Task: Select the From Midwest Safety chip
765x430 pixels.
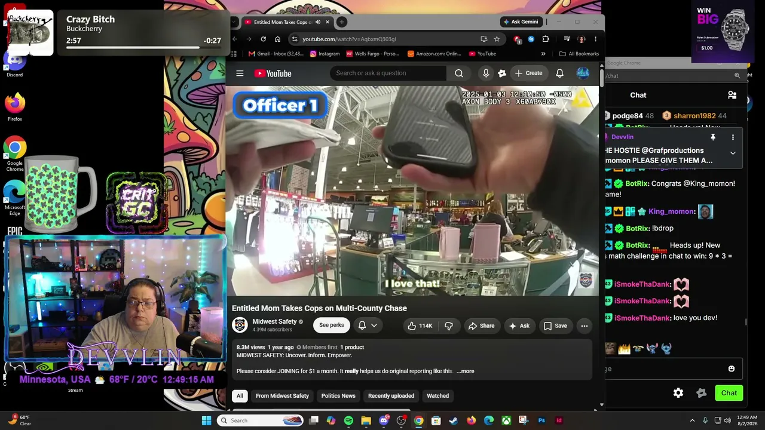Action: (282, 396)
